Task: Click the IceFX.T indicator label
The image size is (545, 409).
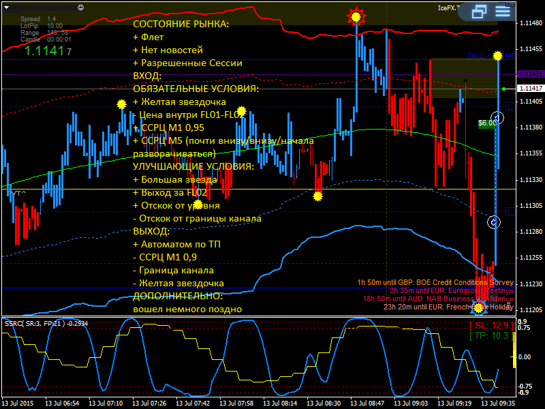Action: [449, 8]
